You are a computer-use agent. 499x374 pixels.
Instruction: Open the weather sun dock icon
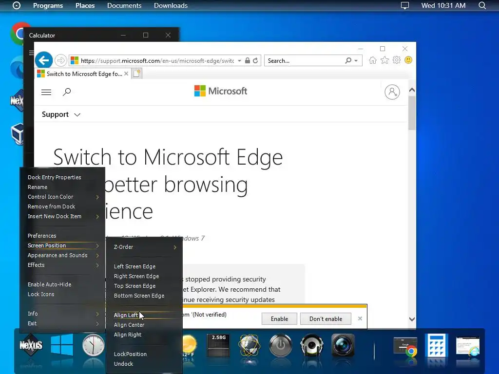point(190,345)
